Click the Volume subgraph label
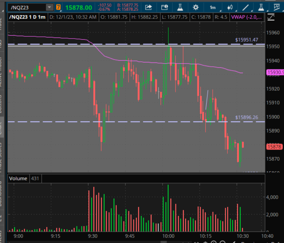 [x=18, y=178]
